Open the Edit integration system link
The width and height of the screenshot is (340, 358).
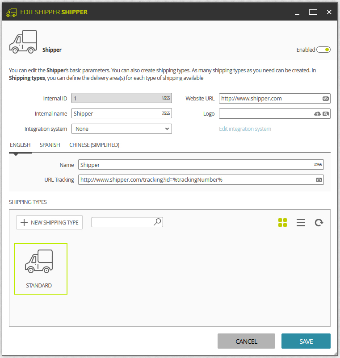[245, 129]
